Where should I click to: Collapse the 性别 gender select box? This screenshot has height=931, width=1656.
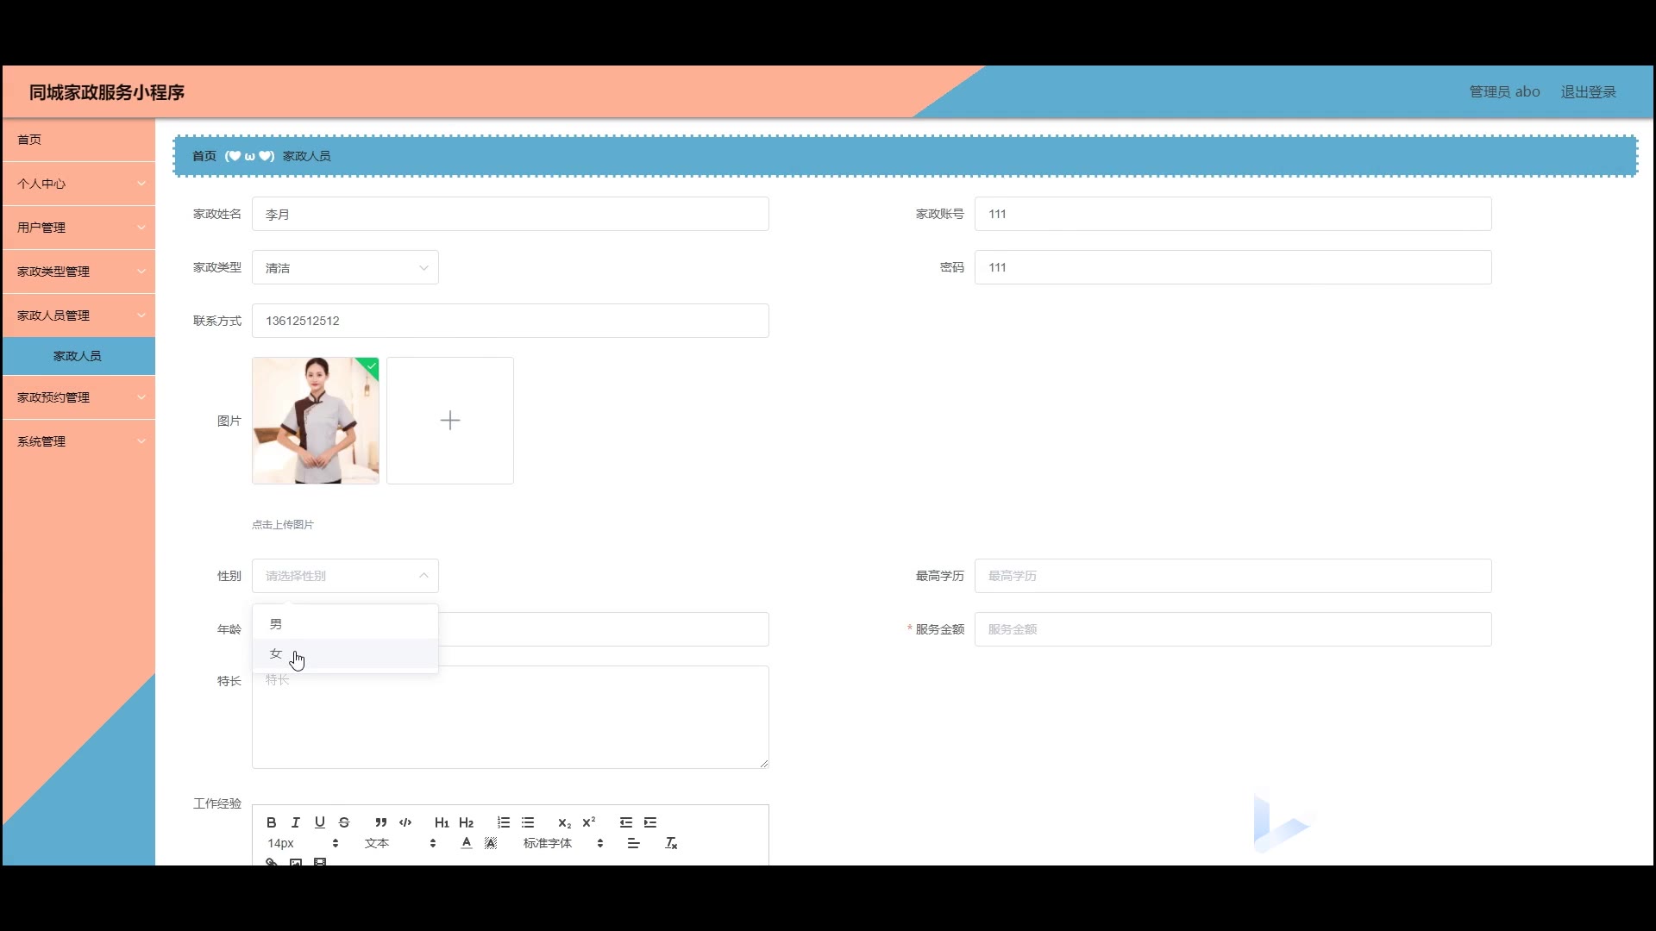pos(345,576)
